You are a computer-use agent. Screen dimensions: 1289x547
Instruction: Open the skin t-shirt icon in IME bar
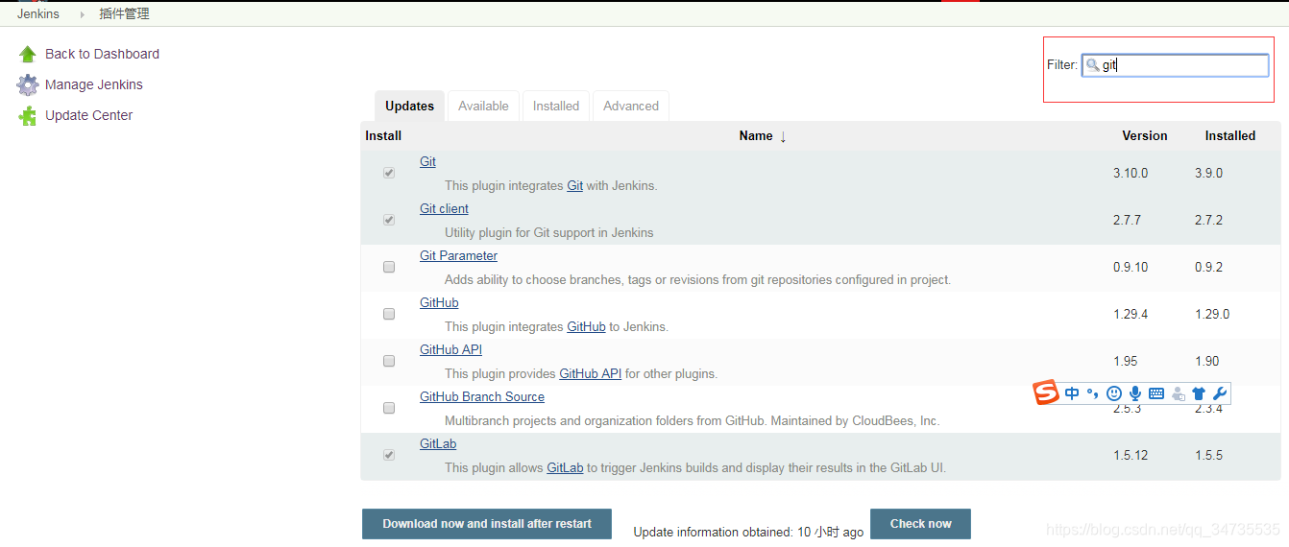[1199, 393]
